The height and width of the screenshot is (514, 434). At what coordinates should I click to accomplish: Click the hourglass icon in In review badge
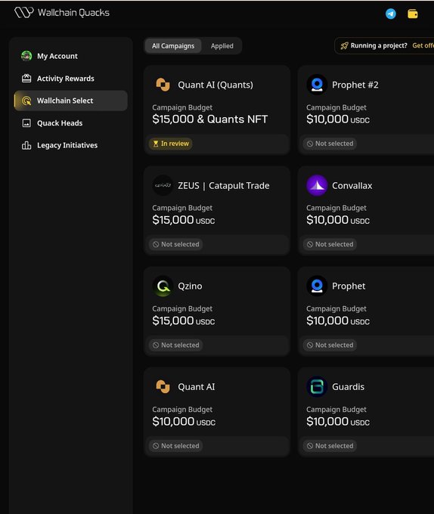tap(156, 144)
